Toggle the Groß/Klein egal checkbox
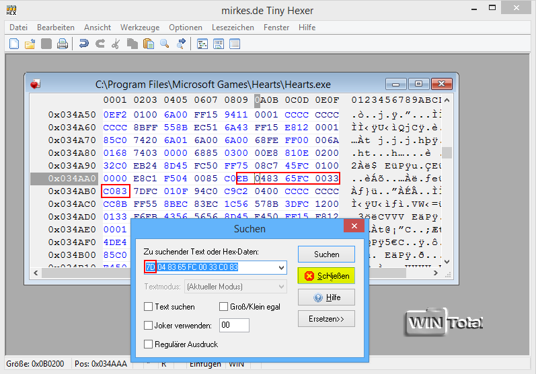Image resolution: width=536 pixels, height=374 pixels. [x=223, y=306]
